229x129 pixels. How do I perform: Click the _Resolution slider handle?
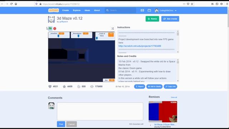(x=78, y=36)
